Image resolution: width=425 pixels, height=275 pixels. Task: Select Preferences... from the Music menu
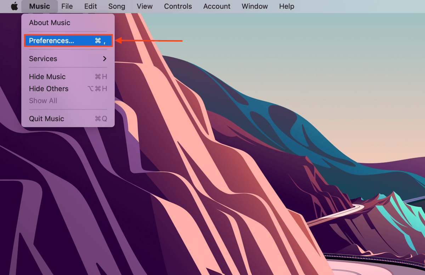(x=68, y=41)
